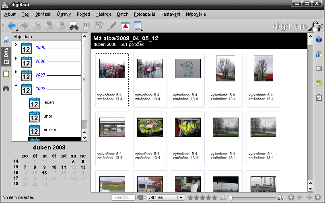Clear the search field with arrow icon
The image size is (325, 203).
140,197
